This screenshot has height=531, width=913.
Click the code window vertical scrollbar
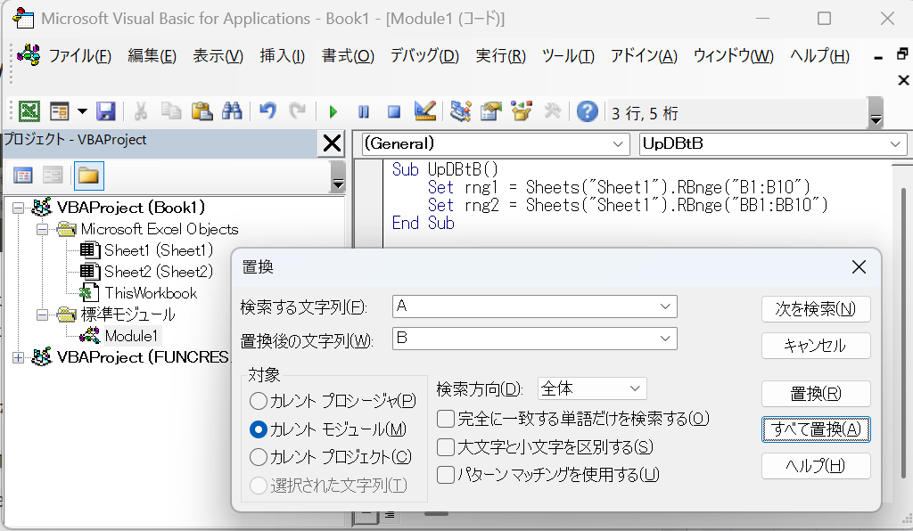(903, 334)
